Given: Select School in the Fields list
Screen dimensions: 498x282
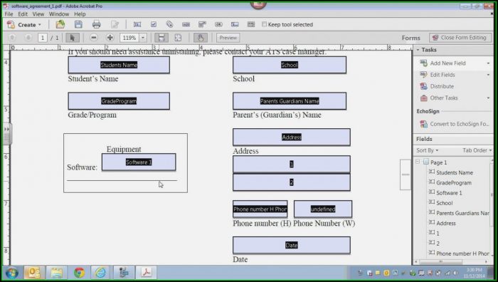Looking at the screenshot, I should [x=445, y=203].
